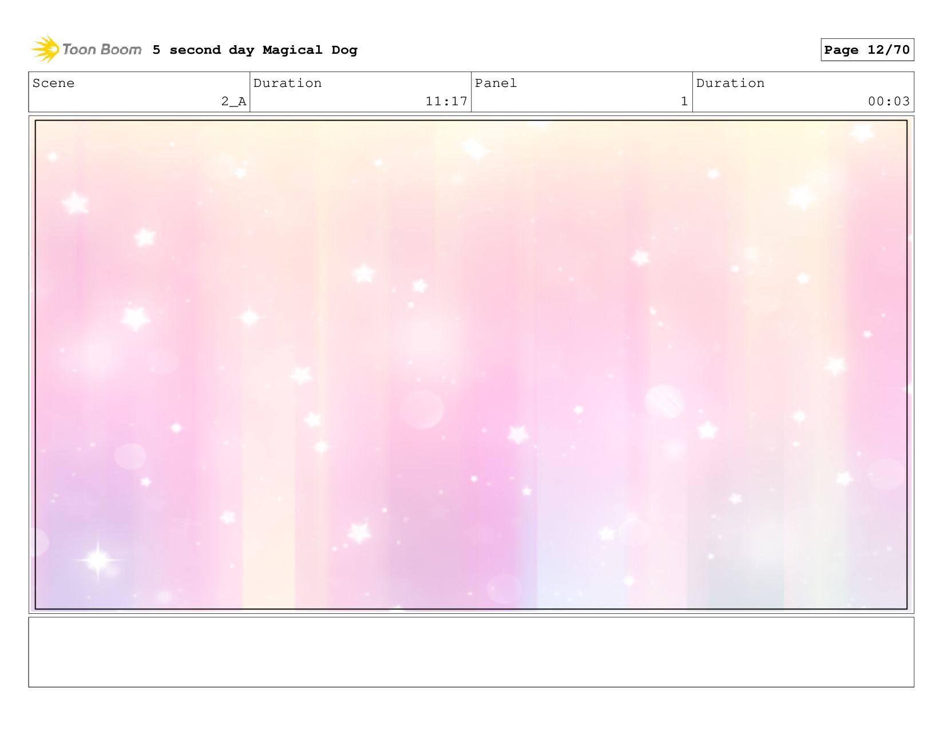Select the panel duration value "00:03"
Image resolution: width=943 pixels, height=730 pixels.
pos(889,101)
